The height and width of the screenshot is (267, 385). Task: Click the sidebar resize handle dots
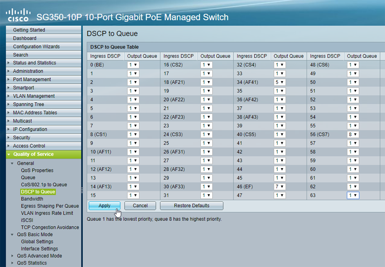pos(82,190)
